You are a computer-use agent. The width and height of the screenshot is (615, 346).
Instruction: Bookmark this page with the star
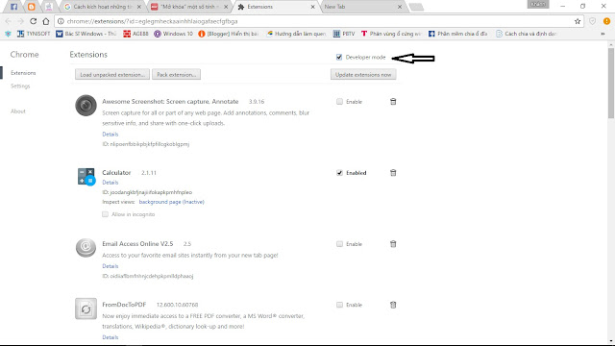point(578,21)
